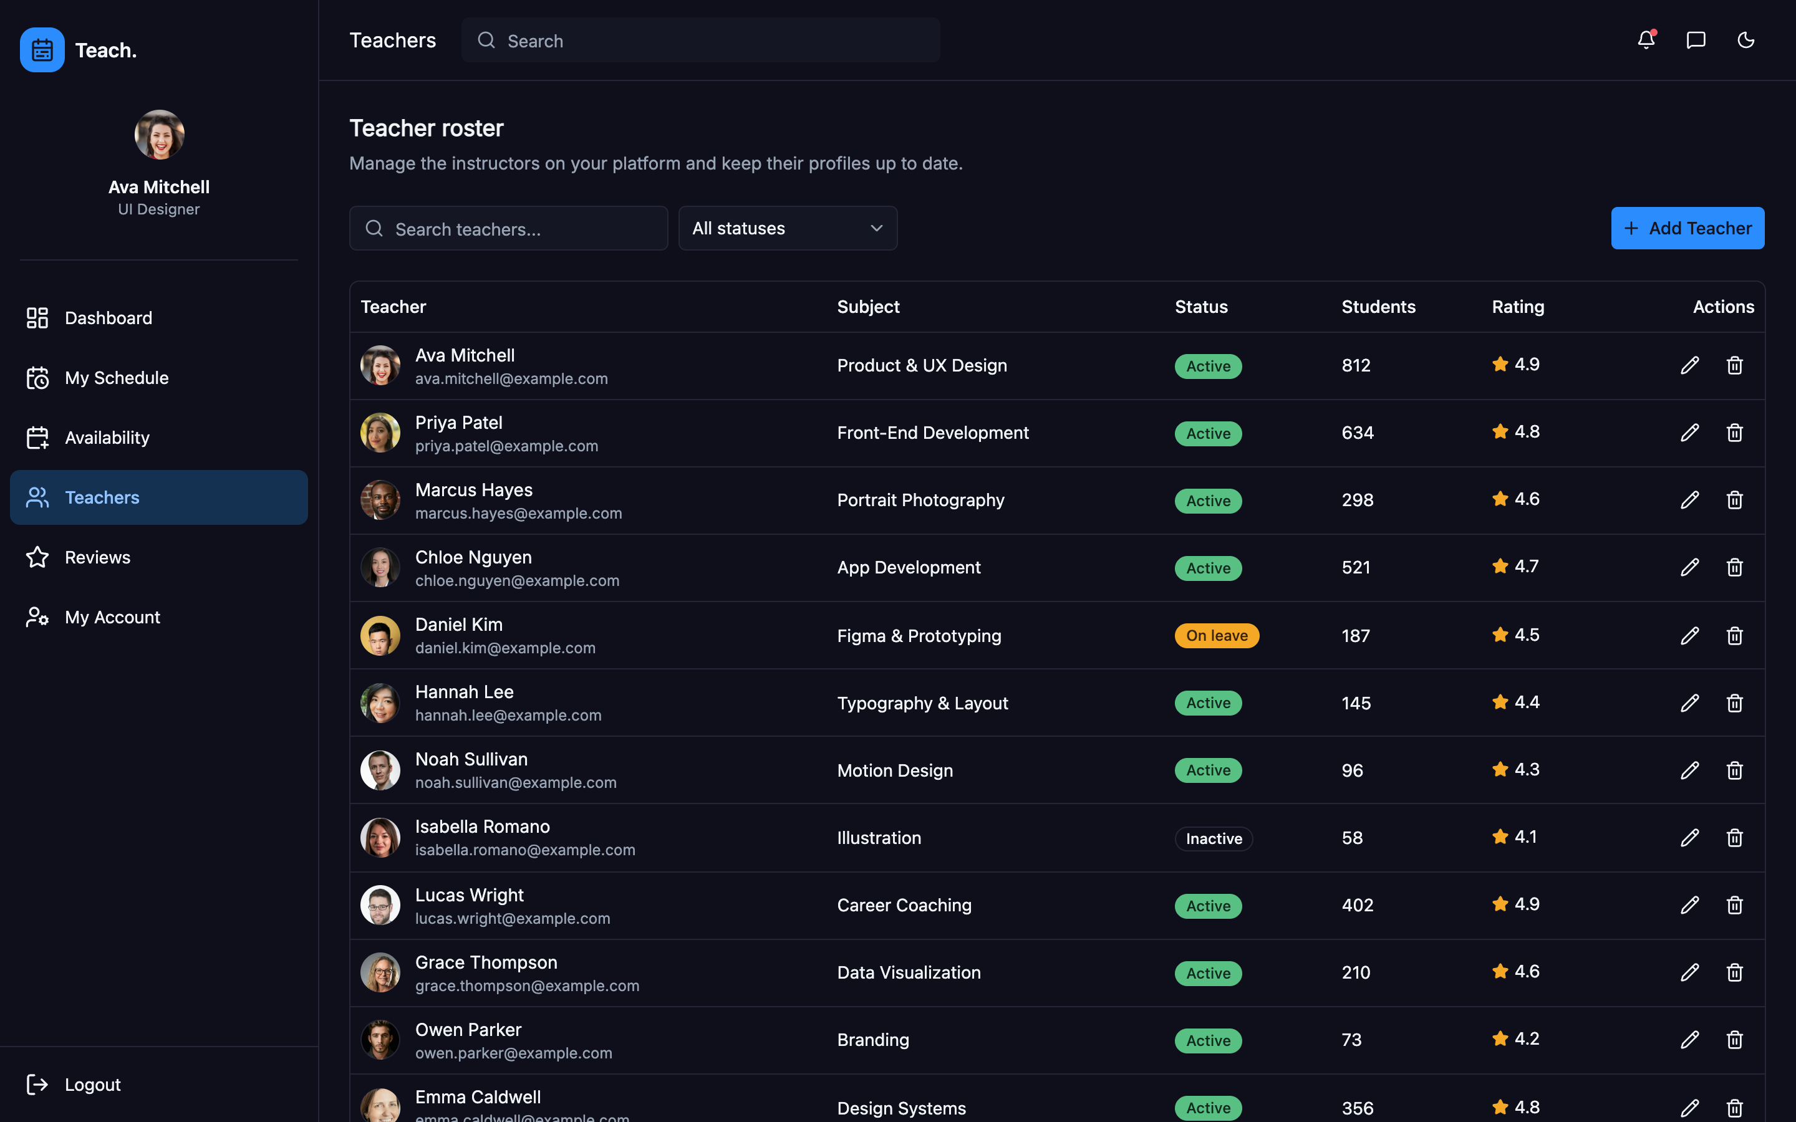Edit Owen Parker with pencil icon

(x=1690, y=1040)
